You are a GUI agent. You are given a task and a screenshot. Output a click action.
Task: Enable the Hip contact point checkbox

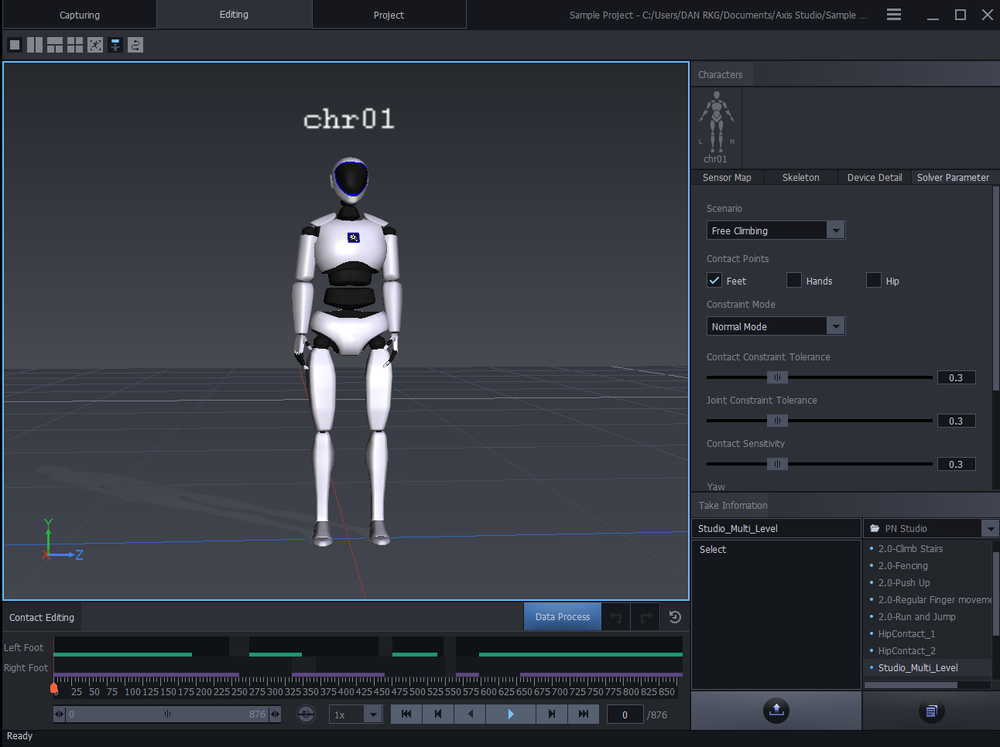[873, 280]
